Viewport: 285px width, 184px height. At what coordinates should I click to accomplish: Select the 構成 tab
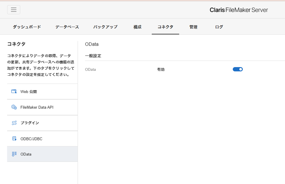(x=137, y=27)
